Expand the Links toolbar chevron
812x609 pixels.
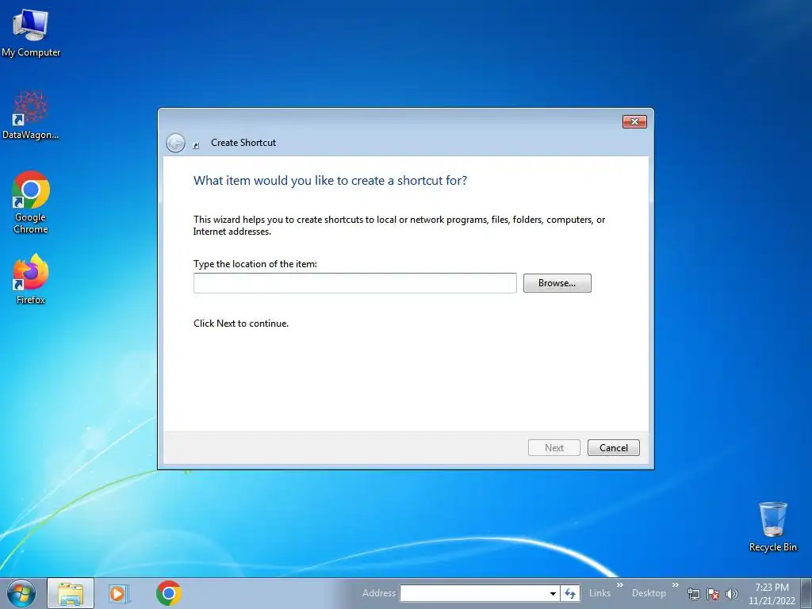pos(619,585)
